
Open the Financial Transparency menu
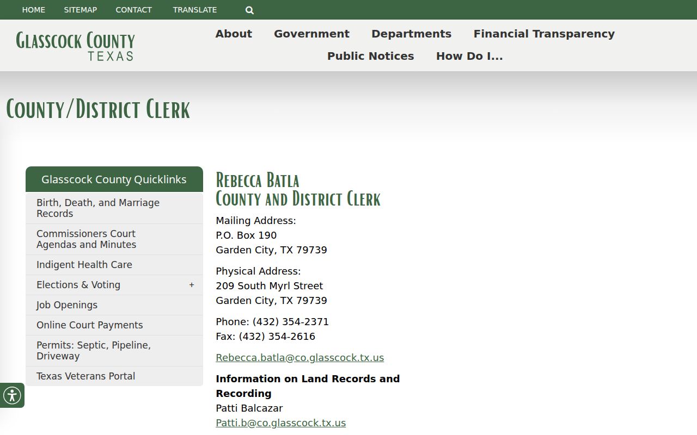pos(544,34)
